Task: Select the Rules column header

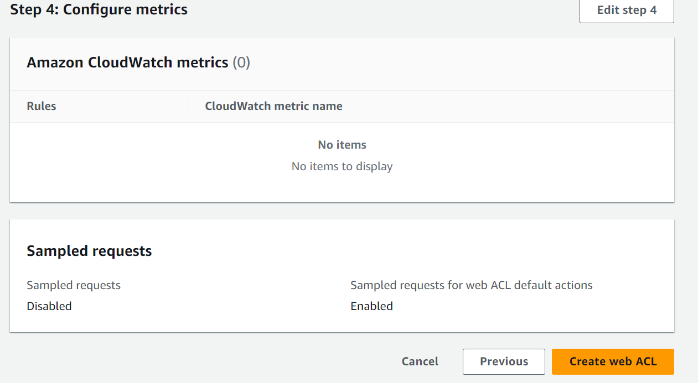Action: pyautogui.click(x=42, y=106)
